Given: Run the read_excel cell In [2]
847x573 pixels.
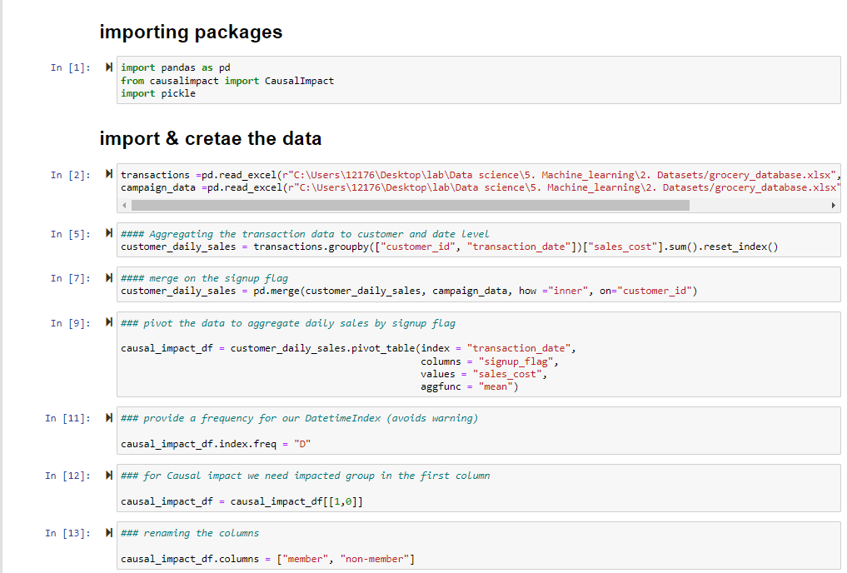Looking at the screenshot, I should 110,175.
